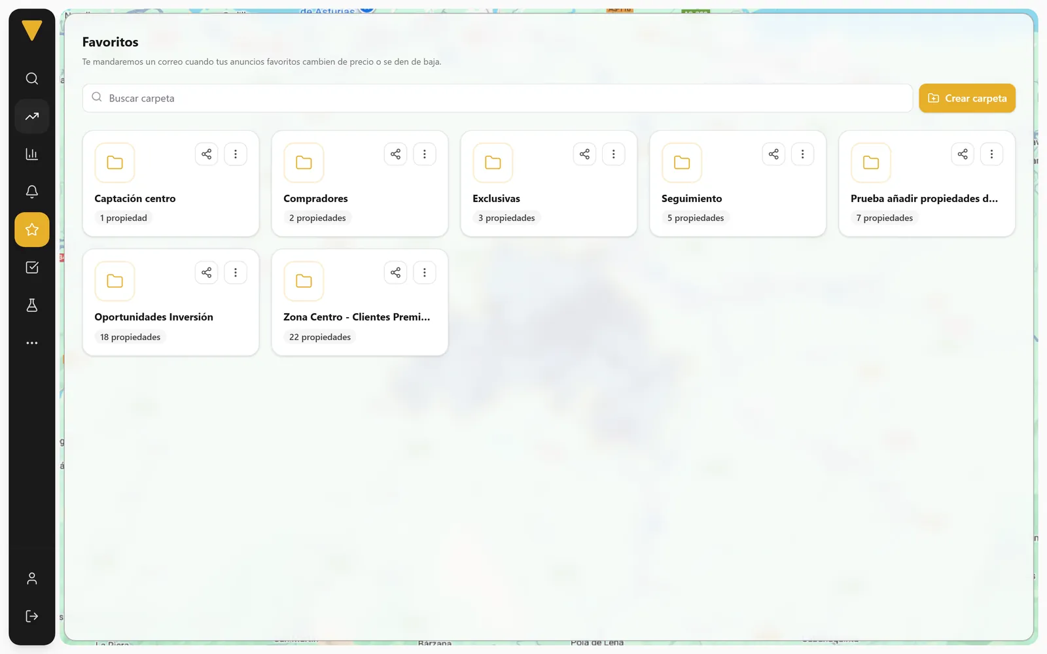Open the user profile icon
1047x654 pixels.
click(31, 578)
